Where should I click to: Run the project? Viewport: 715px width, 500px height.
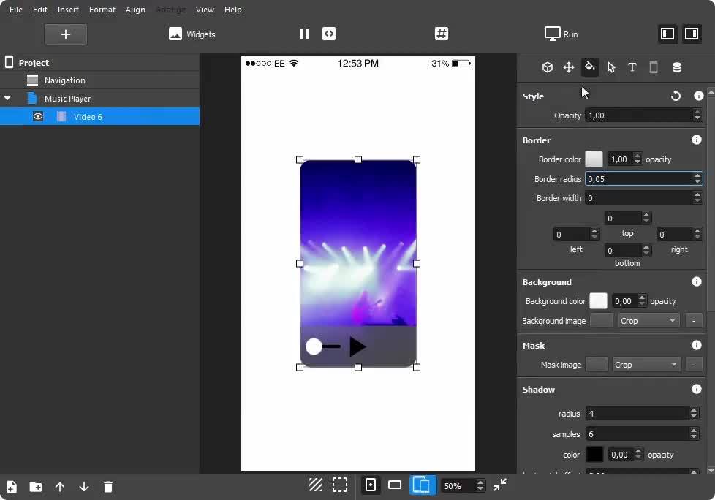point(561,34)
